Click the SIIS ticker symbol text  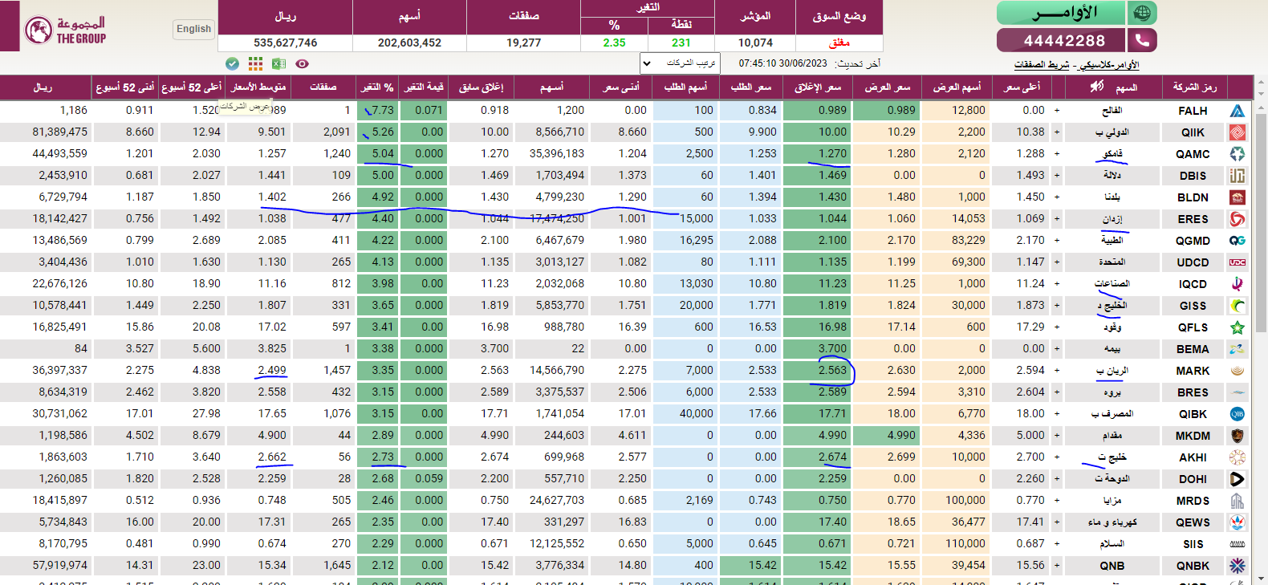pos(1193,544)
